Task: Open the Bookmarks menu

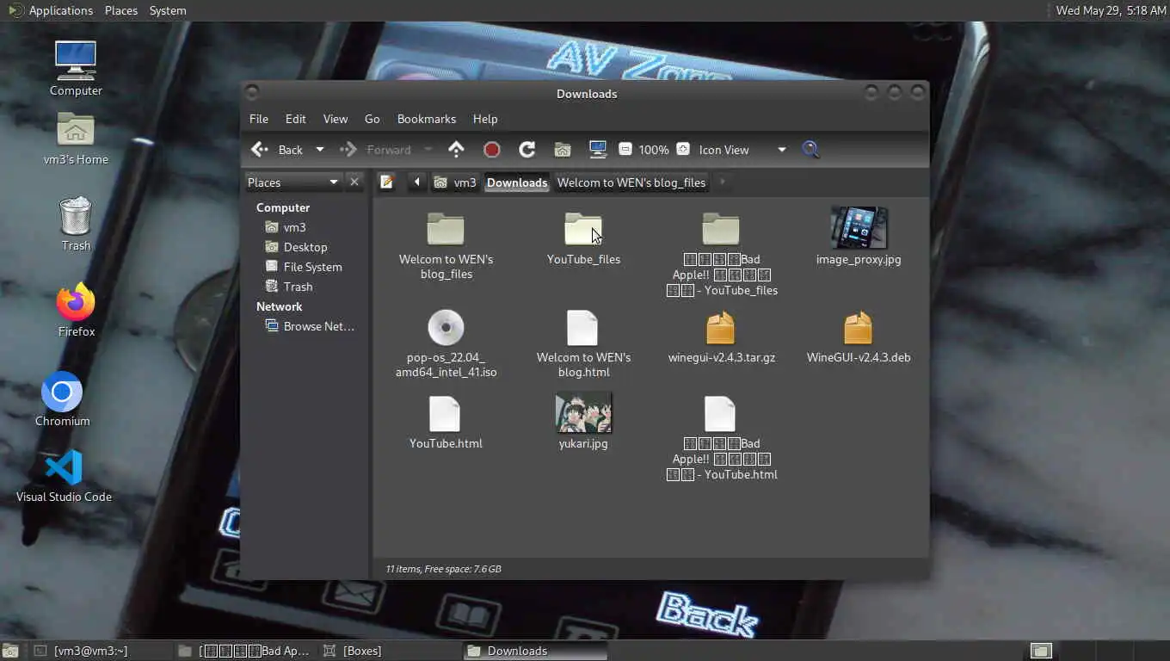Action: click(x=426, y=119)
